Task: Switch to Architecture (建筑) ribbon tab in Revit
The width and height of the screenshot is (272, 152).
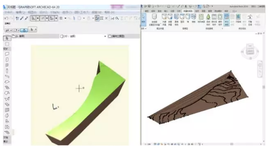Action: coord(147,11)
